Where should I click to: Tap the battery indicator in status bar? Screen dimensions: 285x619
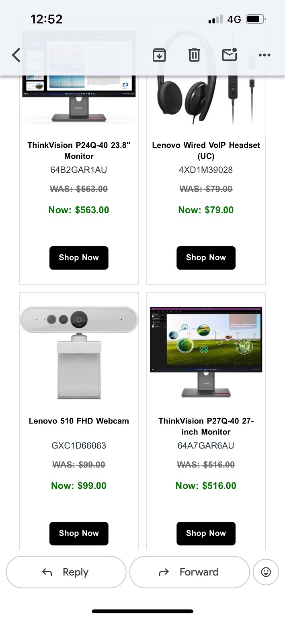pos(256,19)
